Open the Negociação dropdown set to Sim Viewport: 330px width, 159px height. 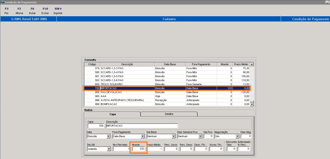(x=237, y=136)
